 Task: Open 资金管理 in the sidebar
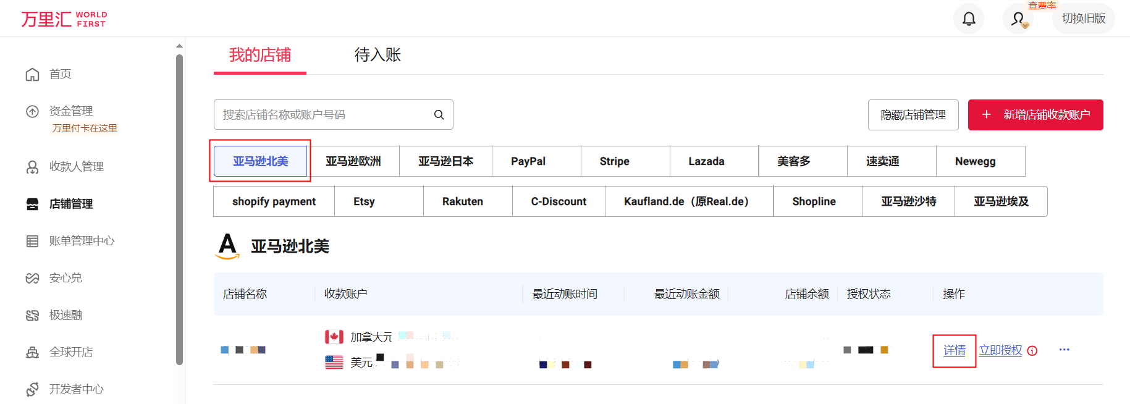point(71,111)
